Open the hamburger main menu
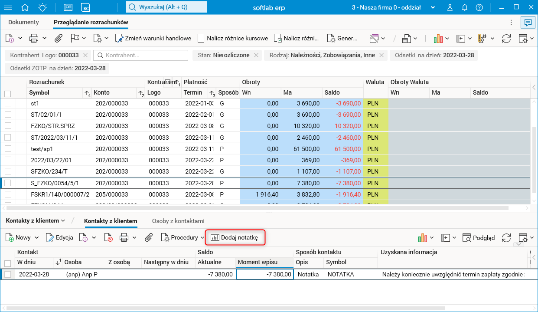 8,7
